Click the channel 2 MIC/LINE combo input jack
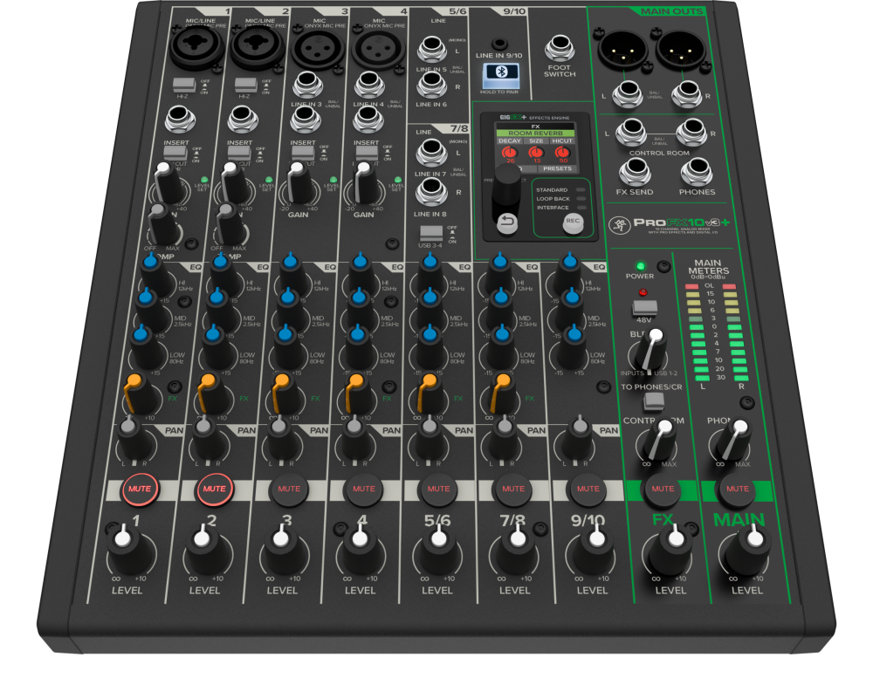Viewport: 873px width, 698px height. (258, 48)
